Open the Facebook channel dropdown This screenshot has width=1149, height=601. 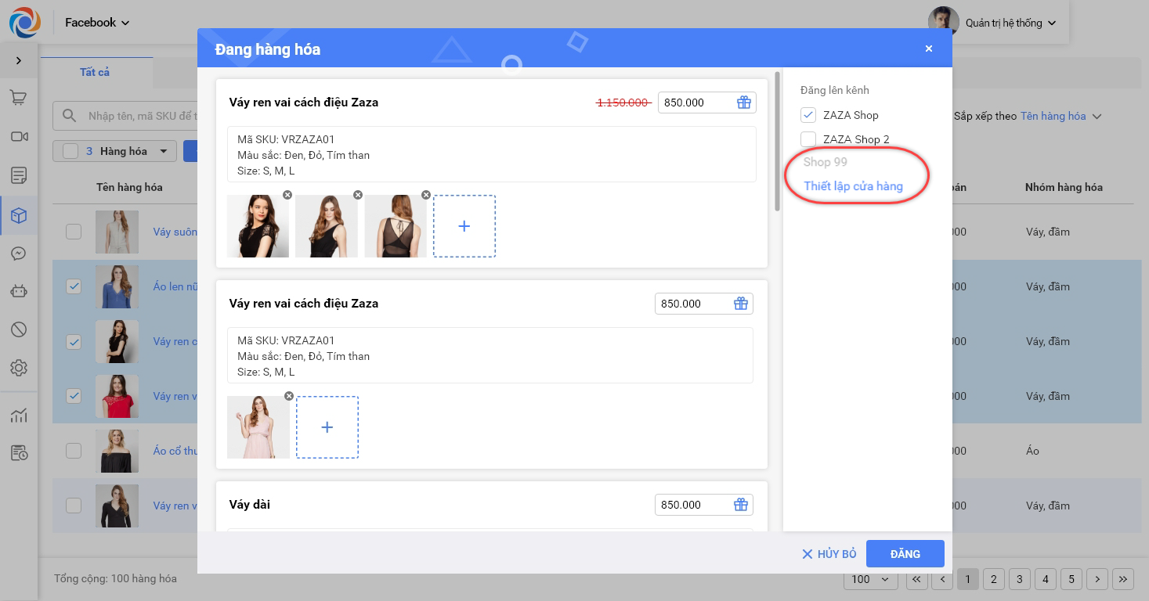[97, 23]
